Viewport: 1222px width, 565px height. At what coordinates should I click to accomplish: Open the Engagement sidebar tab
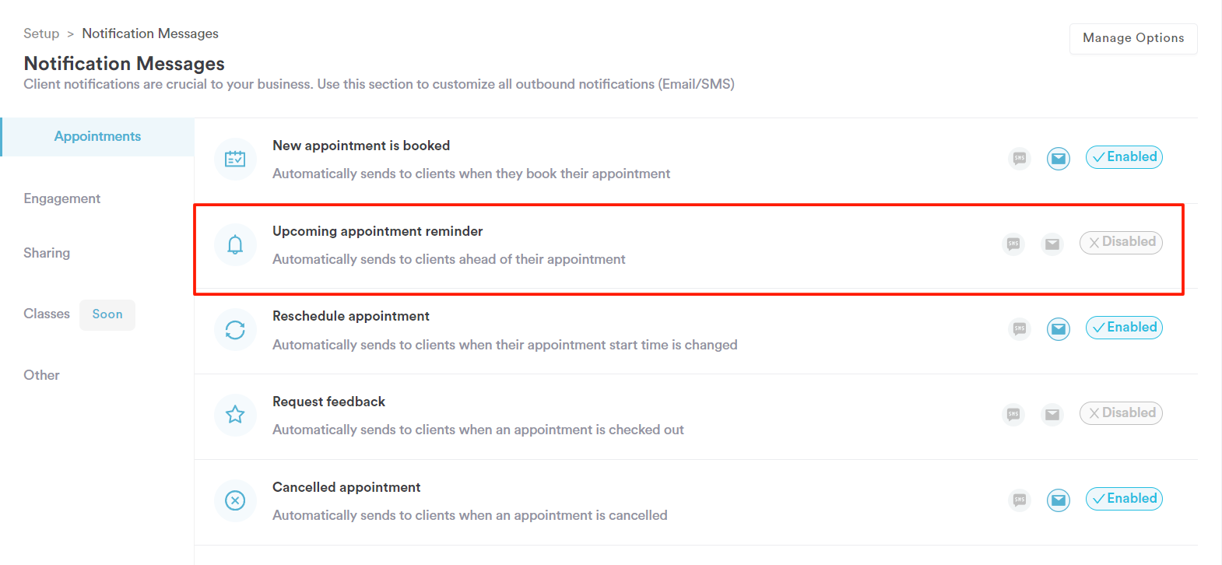[x=62, y=198]
